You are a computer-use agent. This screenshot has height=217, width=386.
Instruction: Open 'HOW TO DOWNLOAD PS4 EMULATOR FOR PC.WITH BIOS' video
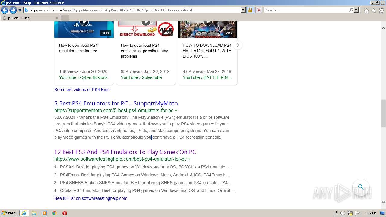click(207, 51)
